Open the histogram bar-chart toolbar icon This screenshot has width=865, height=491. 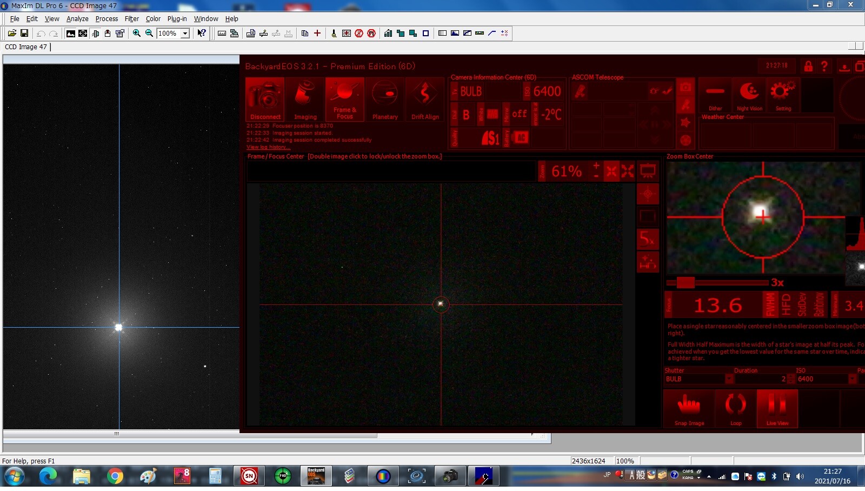tap(388, 34)
